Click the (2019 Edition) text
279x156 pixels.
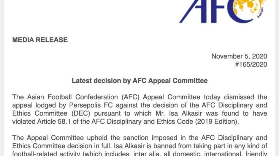tap(217, 122)
